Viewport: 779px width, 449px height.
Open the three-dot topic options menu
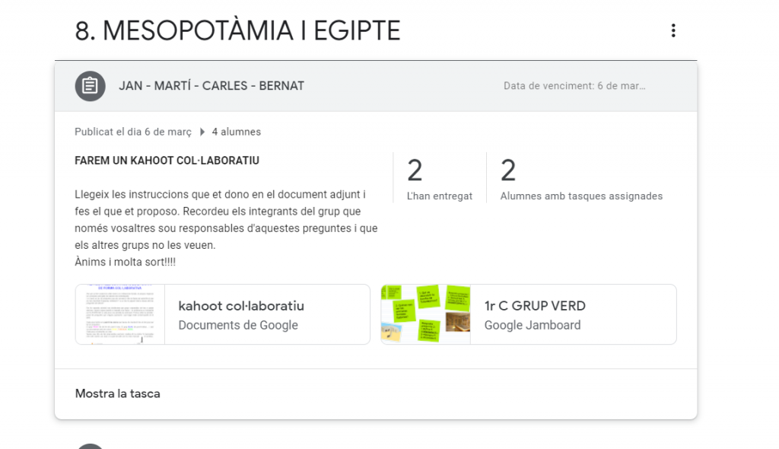pos(672,30)
